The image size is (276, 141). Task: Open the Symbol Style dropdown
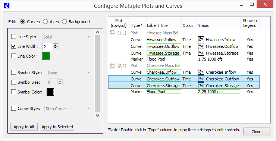point(69,73)
